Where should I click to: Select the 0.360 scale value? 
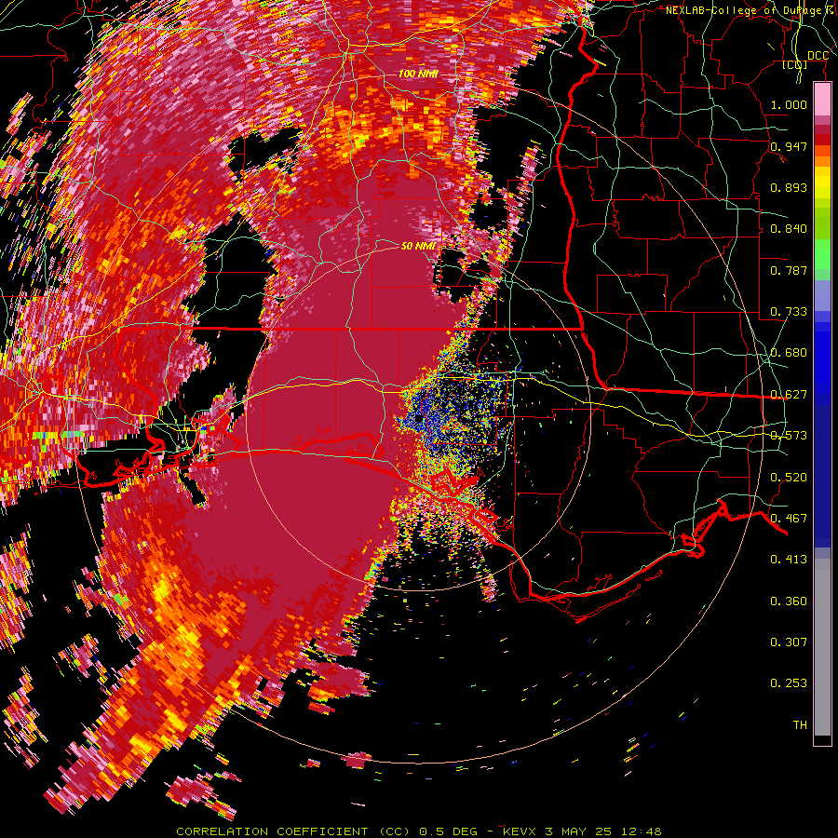click(789, 601)
